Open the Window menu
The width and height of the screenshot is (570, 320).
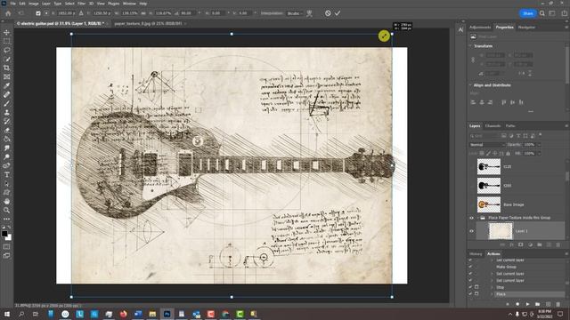129,4
